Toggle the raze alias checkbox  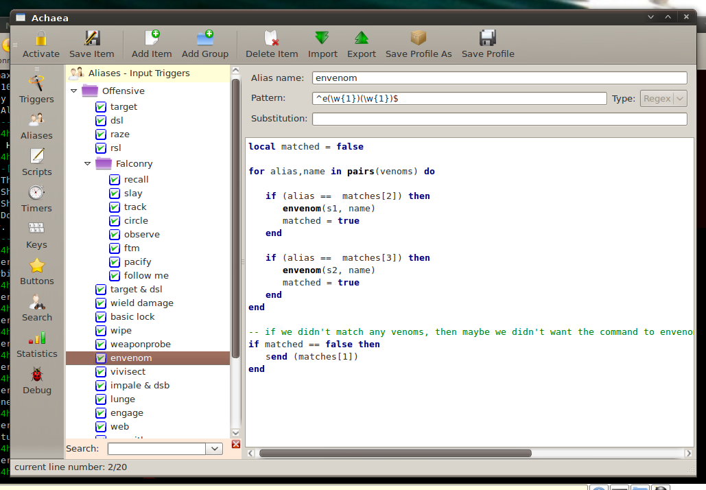click(101, 135)
